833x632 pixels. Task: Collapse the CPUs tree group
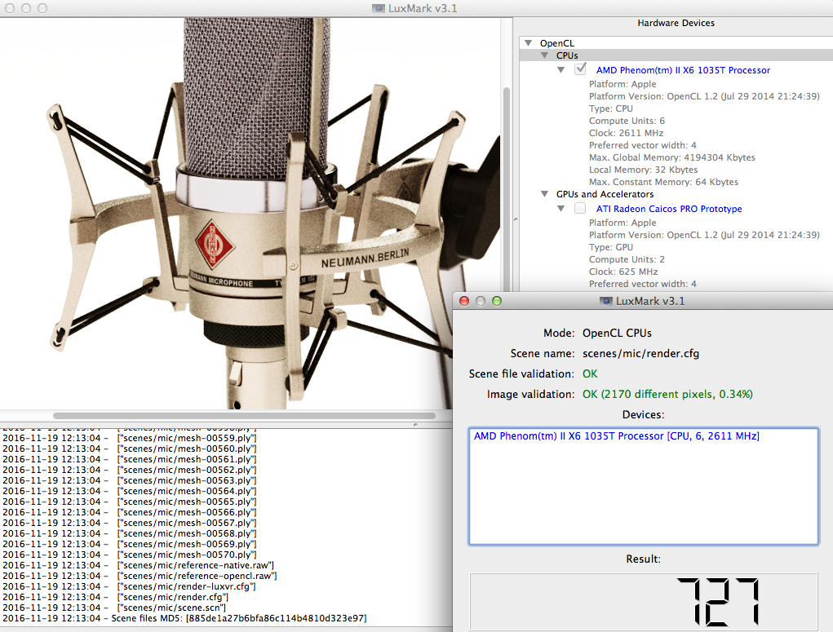tap(544, 55)
